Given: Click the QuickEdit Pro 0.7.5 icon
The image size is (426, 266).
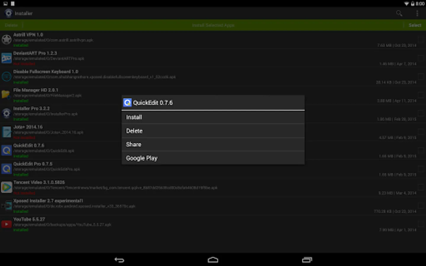Looking at the screenshot, I should [7, 169].
